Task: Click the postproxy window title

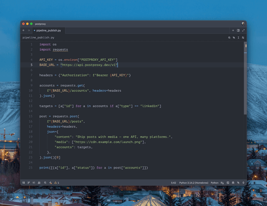Action: click(x=40, y=24)
